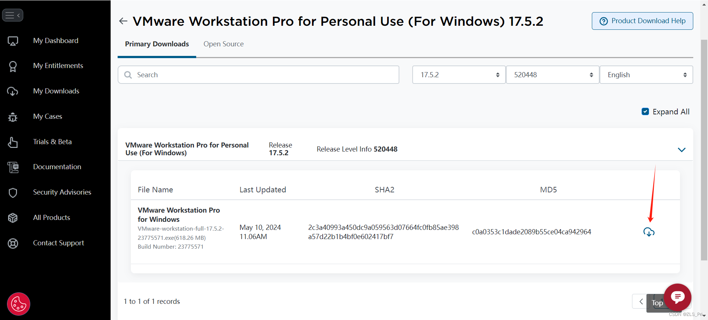
Task: Switch to the Open Source tab
Action: (x=223, y=44)
